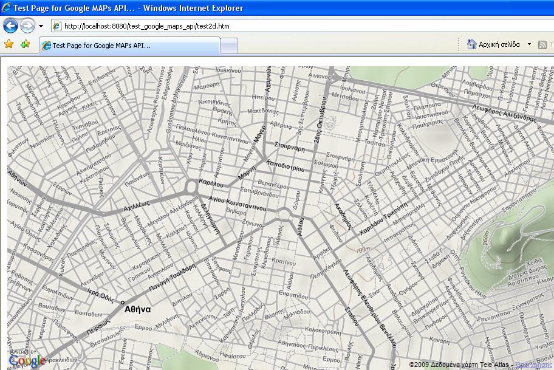Click the Λεωνίδου street label
554x370 pixels.
coord(92,279)
